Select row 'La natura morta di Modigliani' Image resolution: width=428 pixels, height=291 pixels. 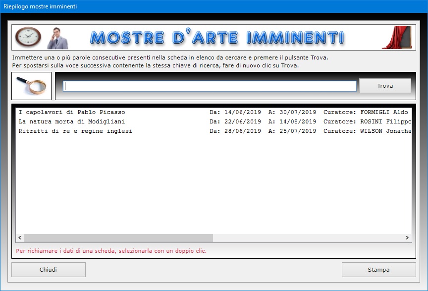[214, 121]
